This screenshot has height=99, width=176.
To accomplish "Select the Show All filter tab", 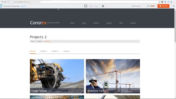I will [x=33, y=51].
